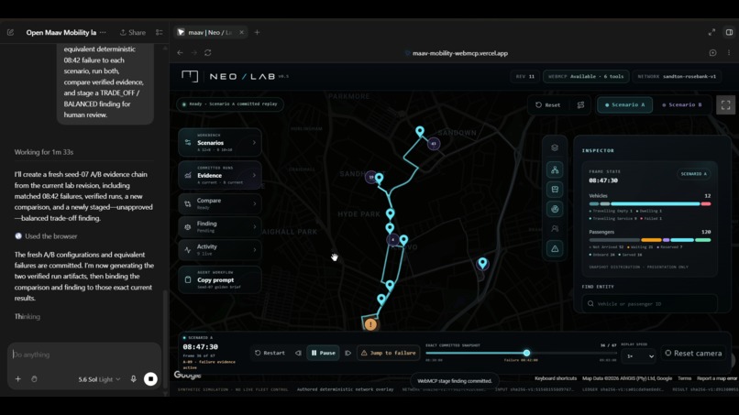Click the REV 11 badge
The image size is (739, 415).
coord(525,76)
